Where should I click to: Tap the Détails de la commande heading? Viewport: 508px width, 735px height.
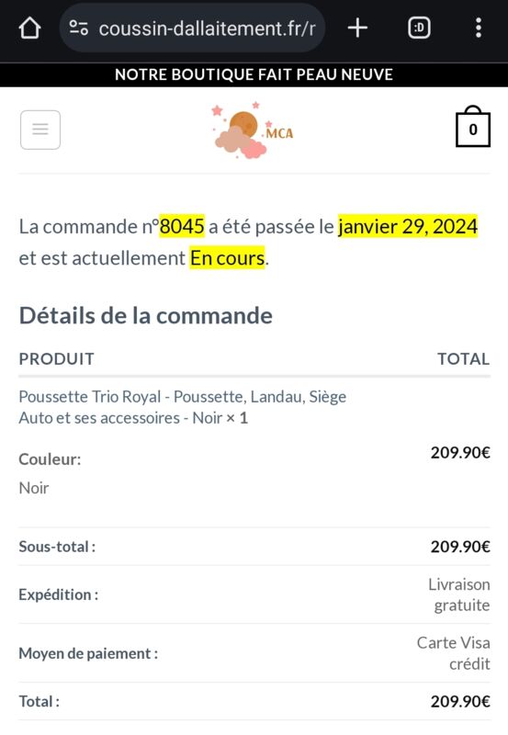click(146, 315)
